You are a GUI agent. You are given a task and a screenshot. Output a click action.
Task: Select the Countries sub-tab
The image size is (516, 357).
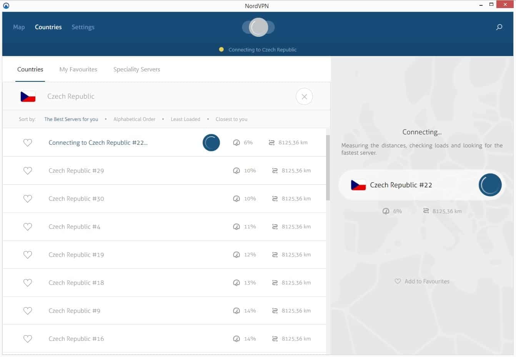pyautogui.click(x=30, y=69)
